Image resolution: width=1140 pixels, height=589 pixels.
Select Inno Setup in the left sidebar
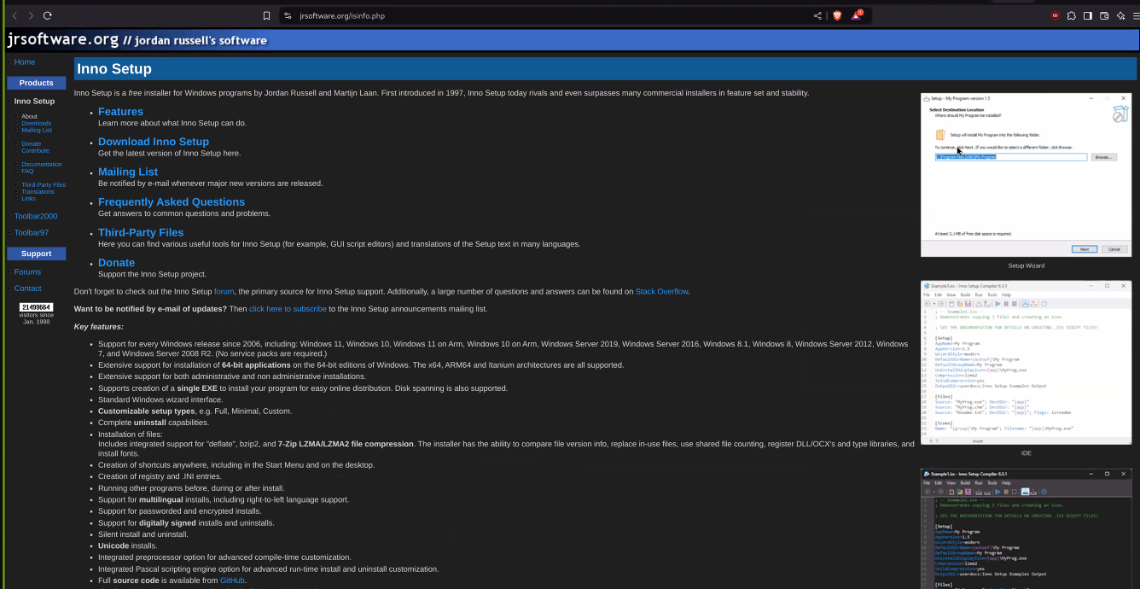point(34,102)
